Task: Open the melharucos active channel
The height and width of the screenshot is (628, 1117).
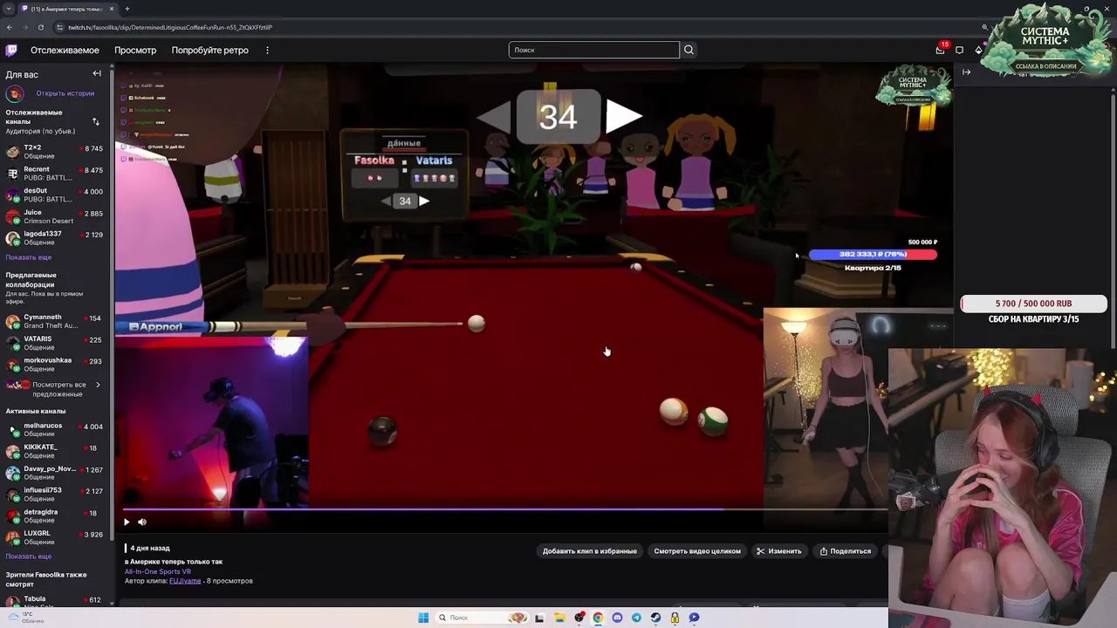Action: [56, 429]
